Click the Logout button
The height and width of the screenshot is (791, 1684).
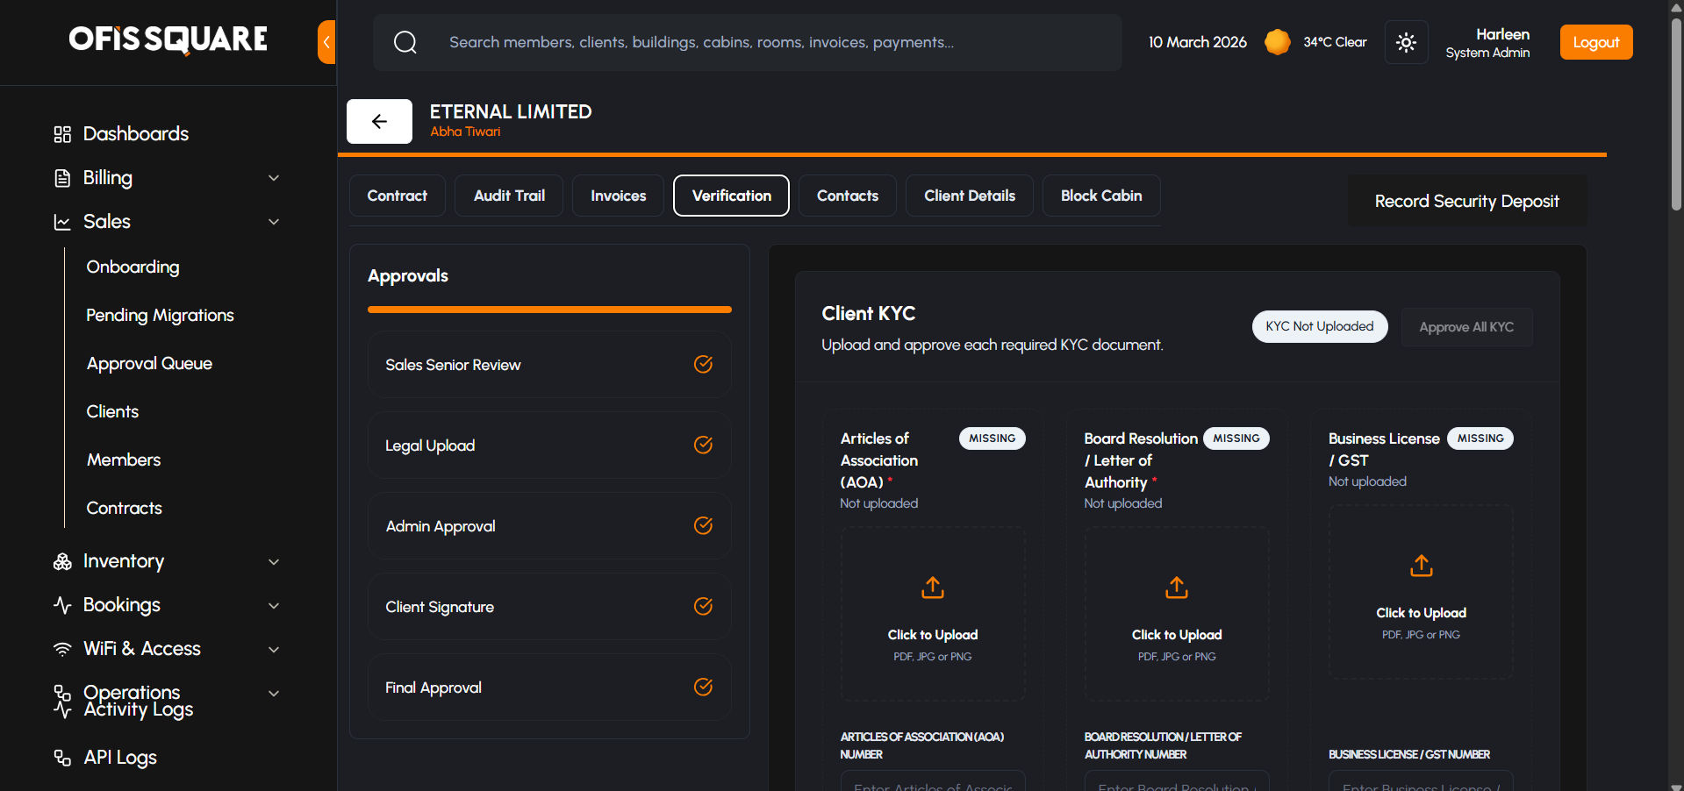click(1596, 42)
